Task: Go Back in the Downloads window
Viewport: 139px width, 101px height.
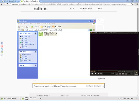Action: tap(21, 27)
